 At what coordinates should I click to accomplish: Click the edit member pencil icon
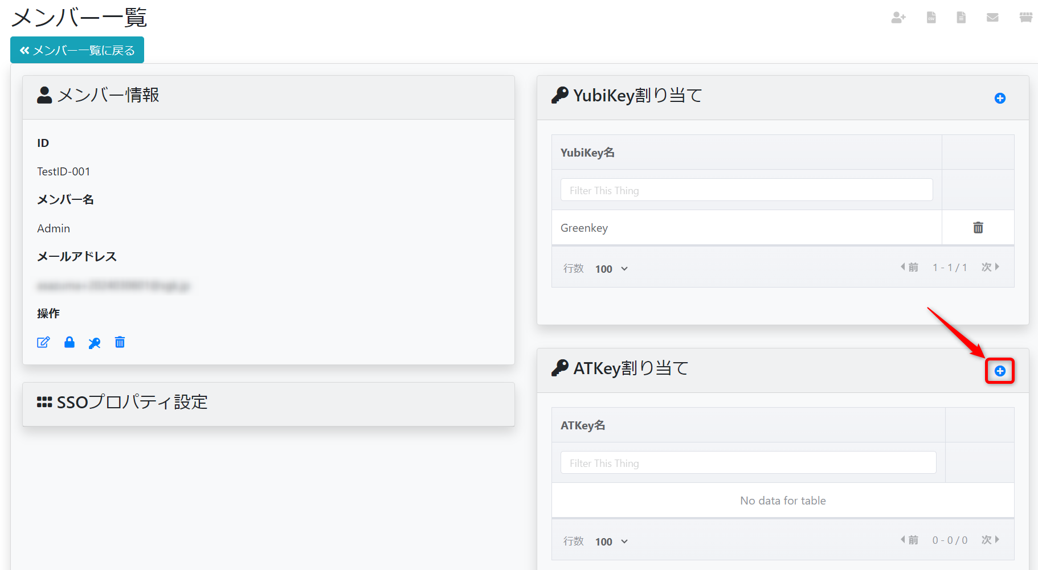[x=43, y=342]
